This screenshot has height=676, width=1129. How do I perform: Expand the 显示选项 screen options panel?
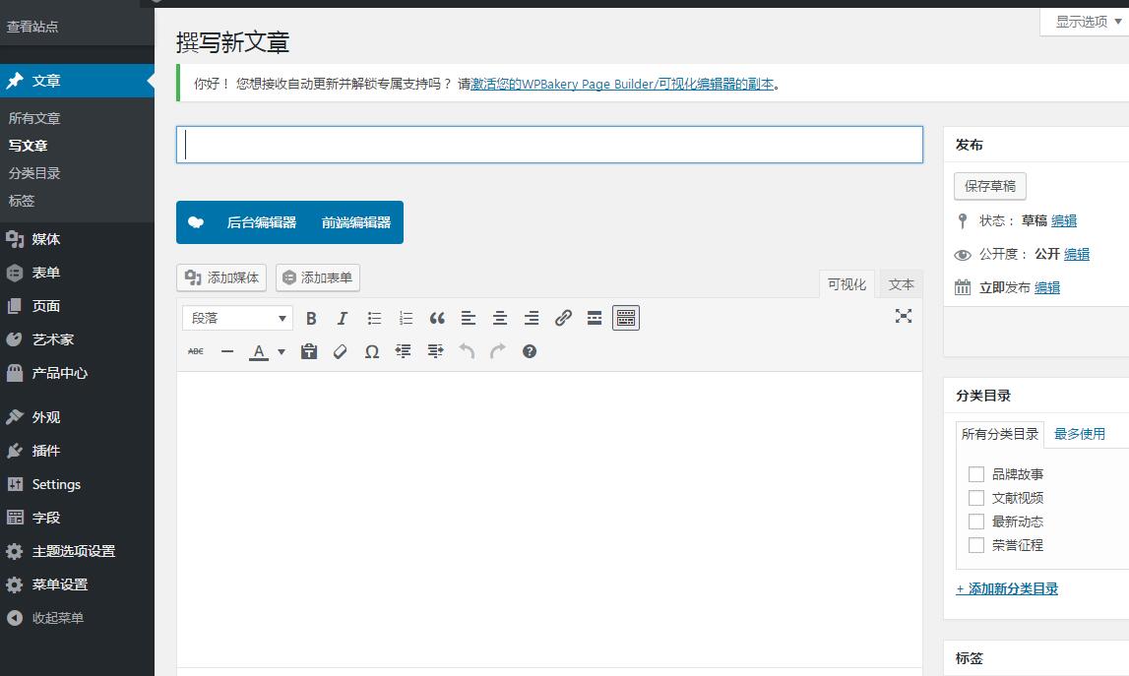[x=1087, y=22]
